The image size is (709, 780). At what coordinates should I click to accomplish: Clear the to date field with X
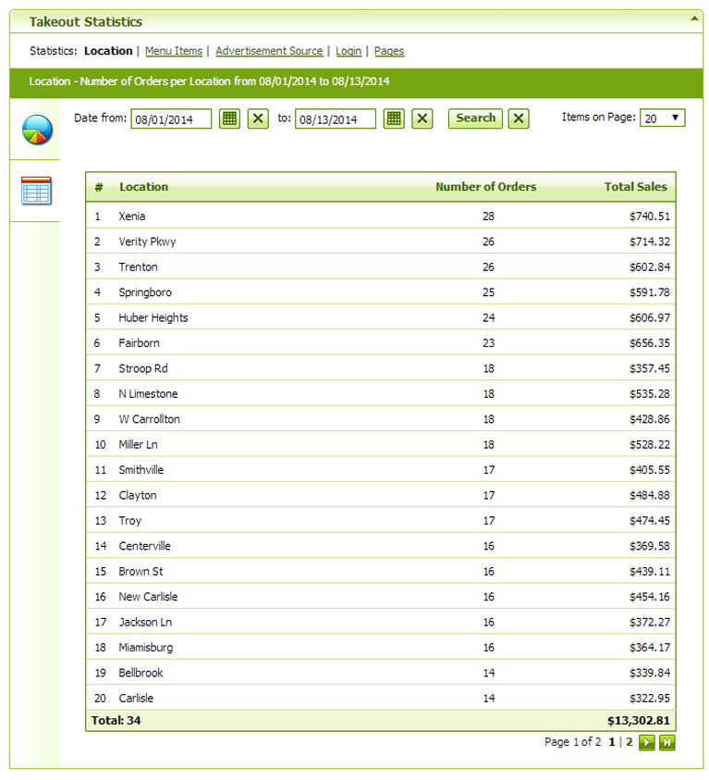tap(422, 118)
